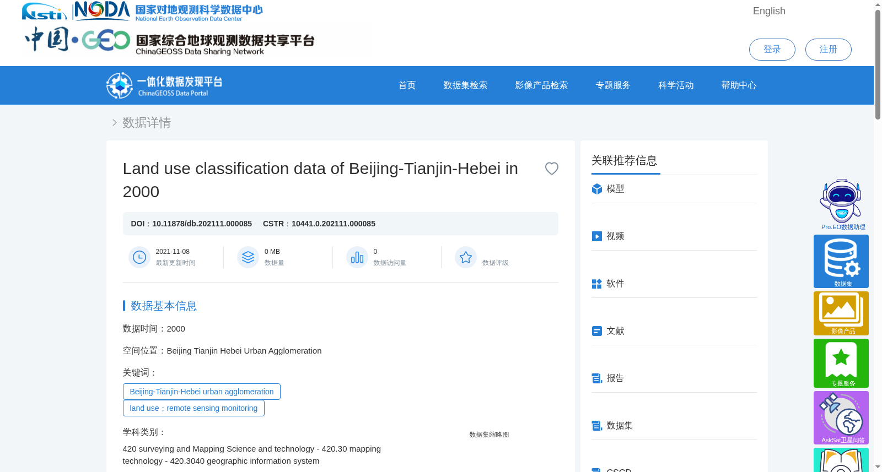
Task: Click the scrollbar down arrow
Action: (x=878, y=467)
